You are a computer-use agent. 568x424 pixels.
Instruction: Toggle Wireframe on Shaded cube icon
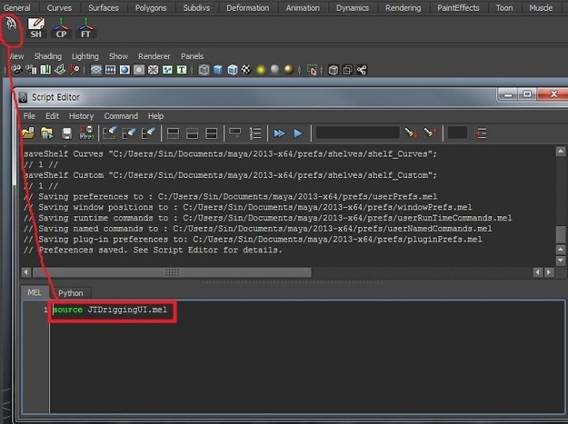[x=232, y=70]
